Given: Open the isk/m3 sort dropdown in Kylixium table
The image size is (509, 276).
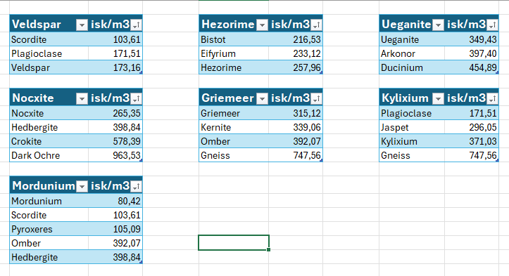Looking at the screenshot, I should click(493, 99).
